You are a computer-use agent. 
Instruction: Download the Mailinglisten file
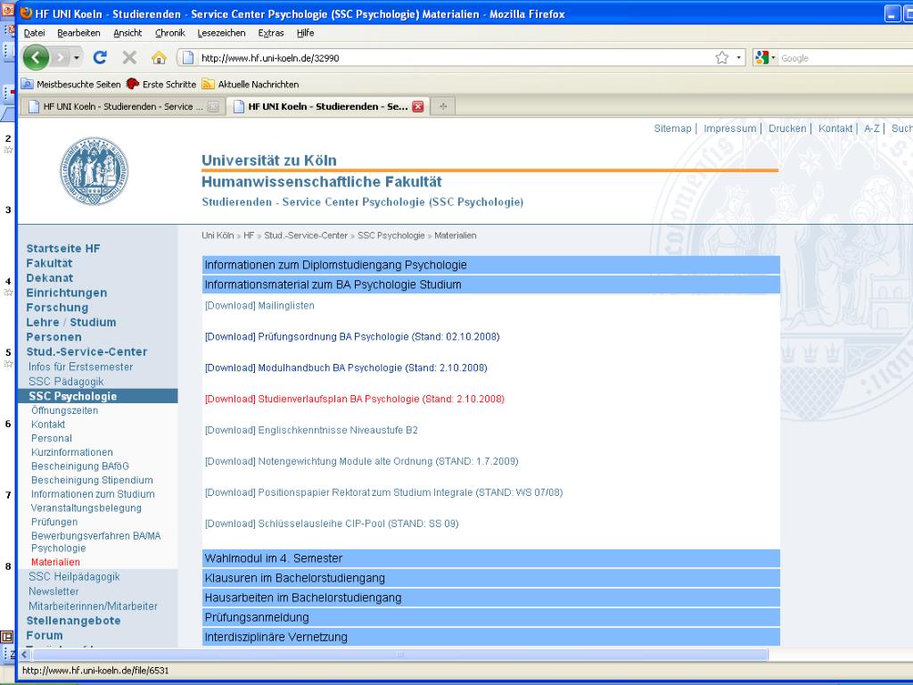(x=259, y=305)
